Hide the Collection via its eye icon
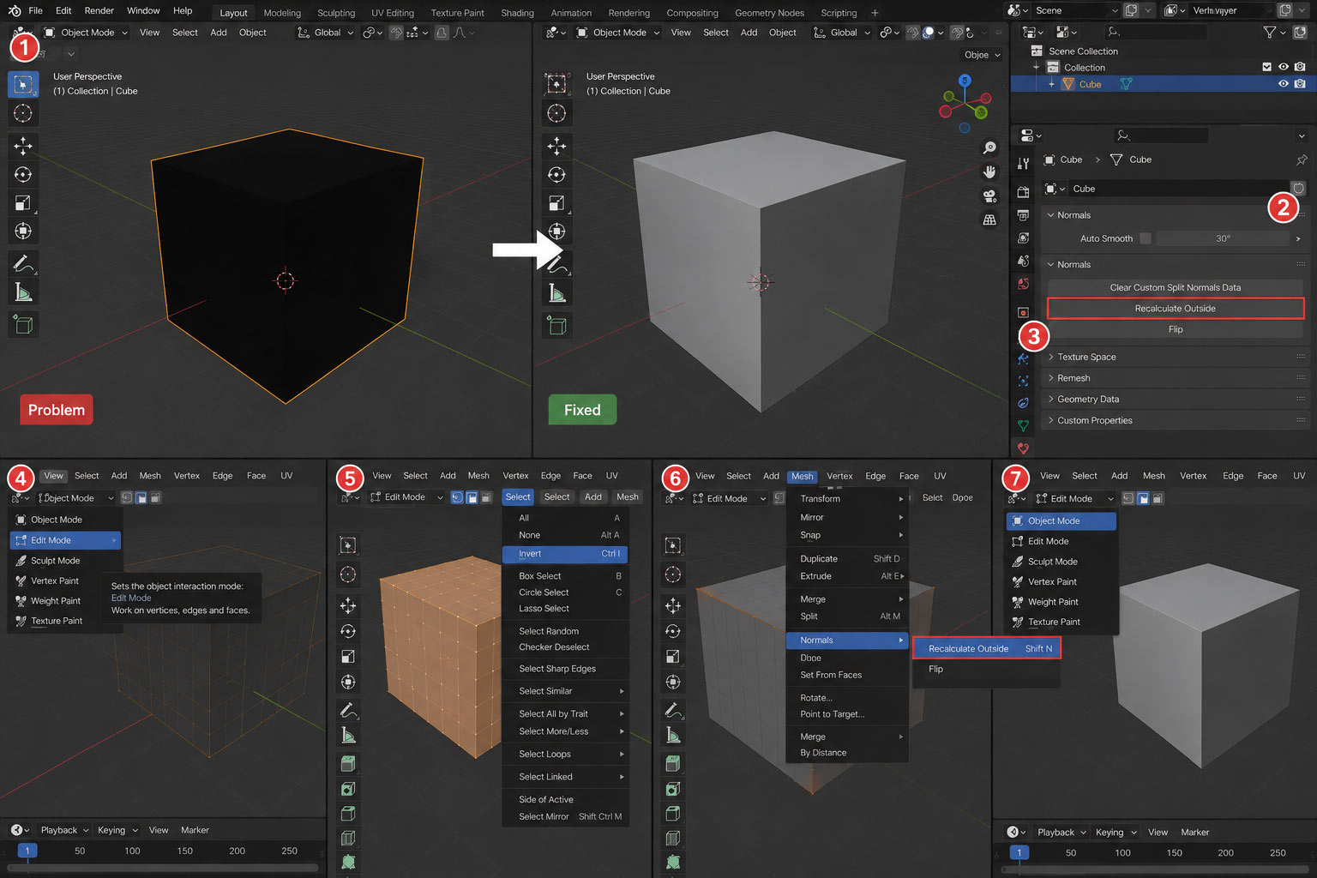Image resolution: width=1317 pixels, height=878 pixels. pyautogui.click(x=1284, y=67)
